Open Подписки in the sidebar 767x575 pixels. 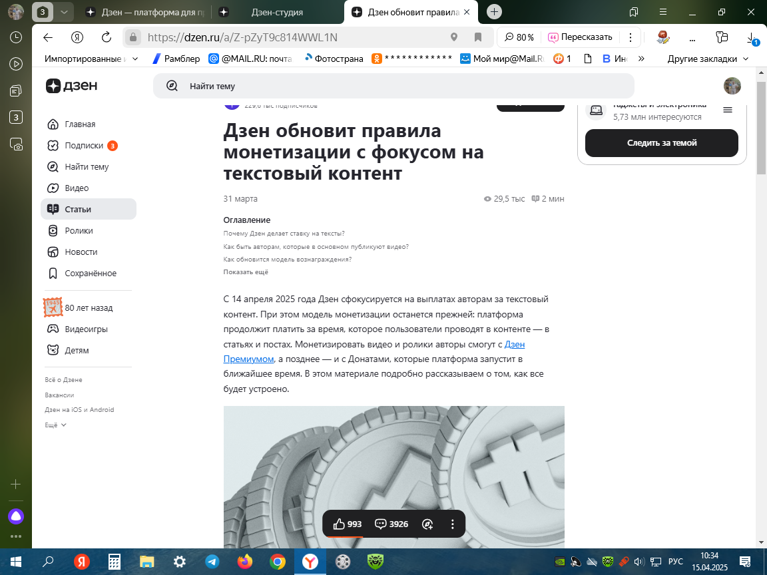pyautogui.click(x=89, y=146)
